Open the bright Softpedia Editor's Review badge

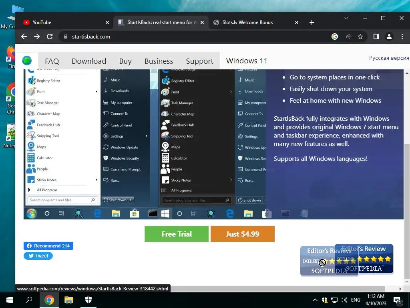364,259
